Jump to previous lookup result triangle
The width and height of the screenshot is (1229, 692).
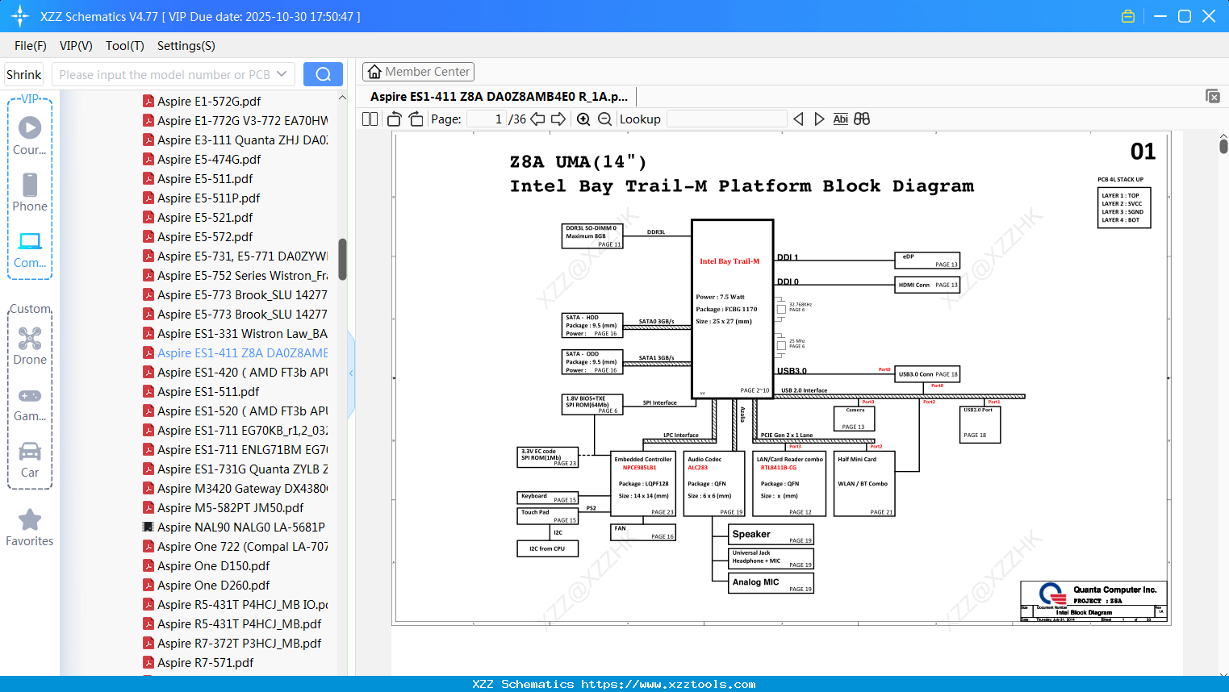(x=798, y=119)
